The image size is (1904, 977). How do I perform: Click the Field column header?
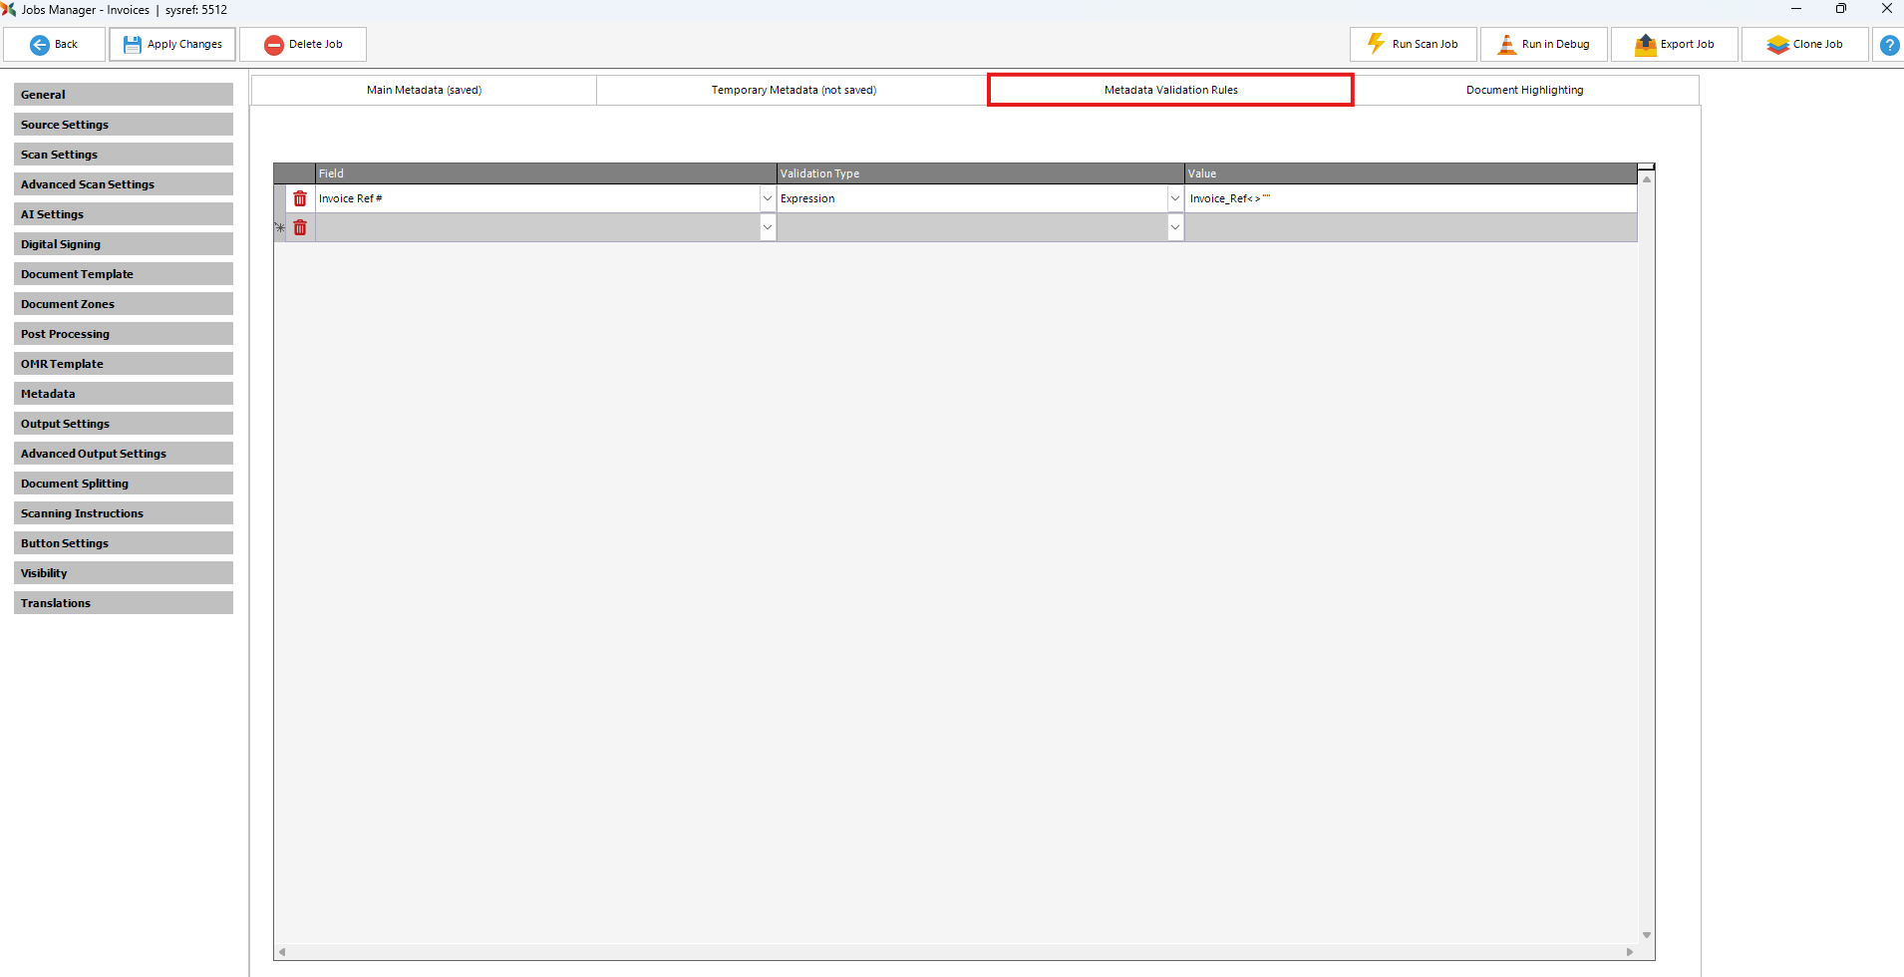coord(546,173)
